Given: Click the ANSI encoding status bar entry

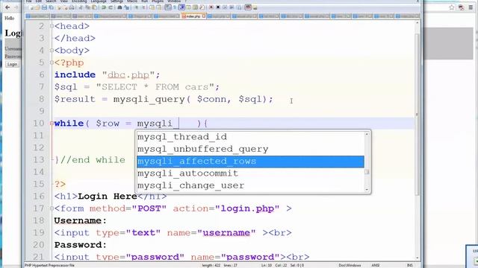Looking at the screenshot, I should tap(375, 265).
